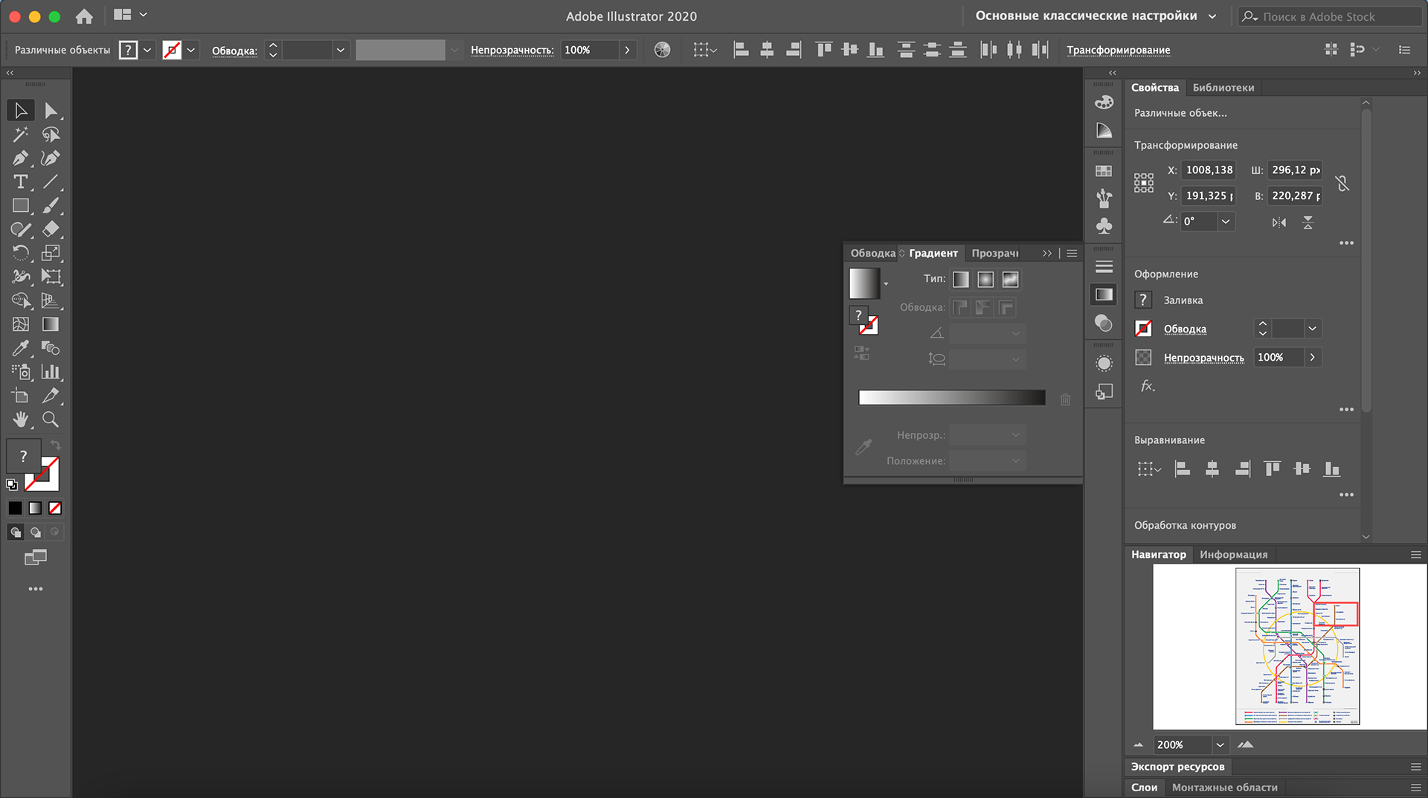Viewport: 1428px width, 798px height.
Task: Click the gradient slider bar
Action: [952, 398]
